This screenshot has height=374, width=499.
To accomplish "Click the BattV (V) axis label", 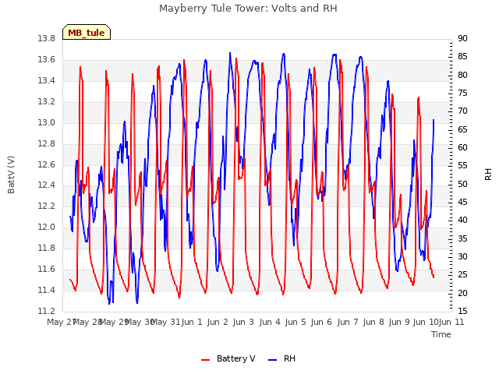I will [11, 175].
